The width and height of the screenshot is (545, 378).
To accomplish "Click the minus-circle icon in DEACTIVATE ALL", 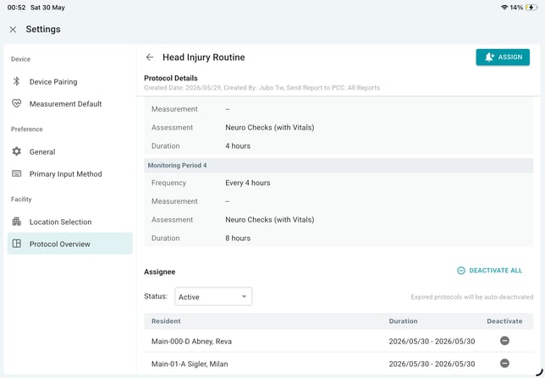I will coord(461,271).
